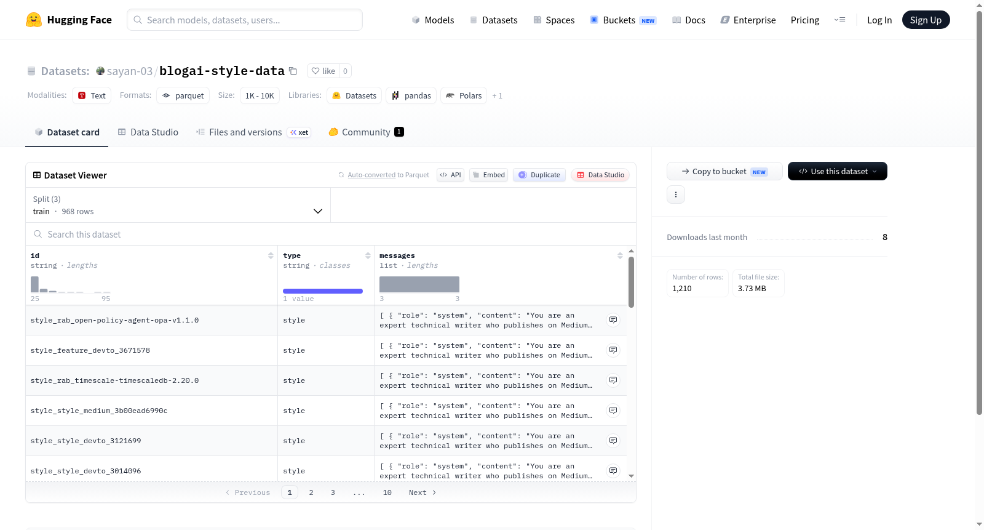Screen dimensions: 984x530
Task: Click the pandas library tag
Action: coord(411,95)
